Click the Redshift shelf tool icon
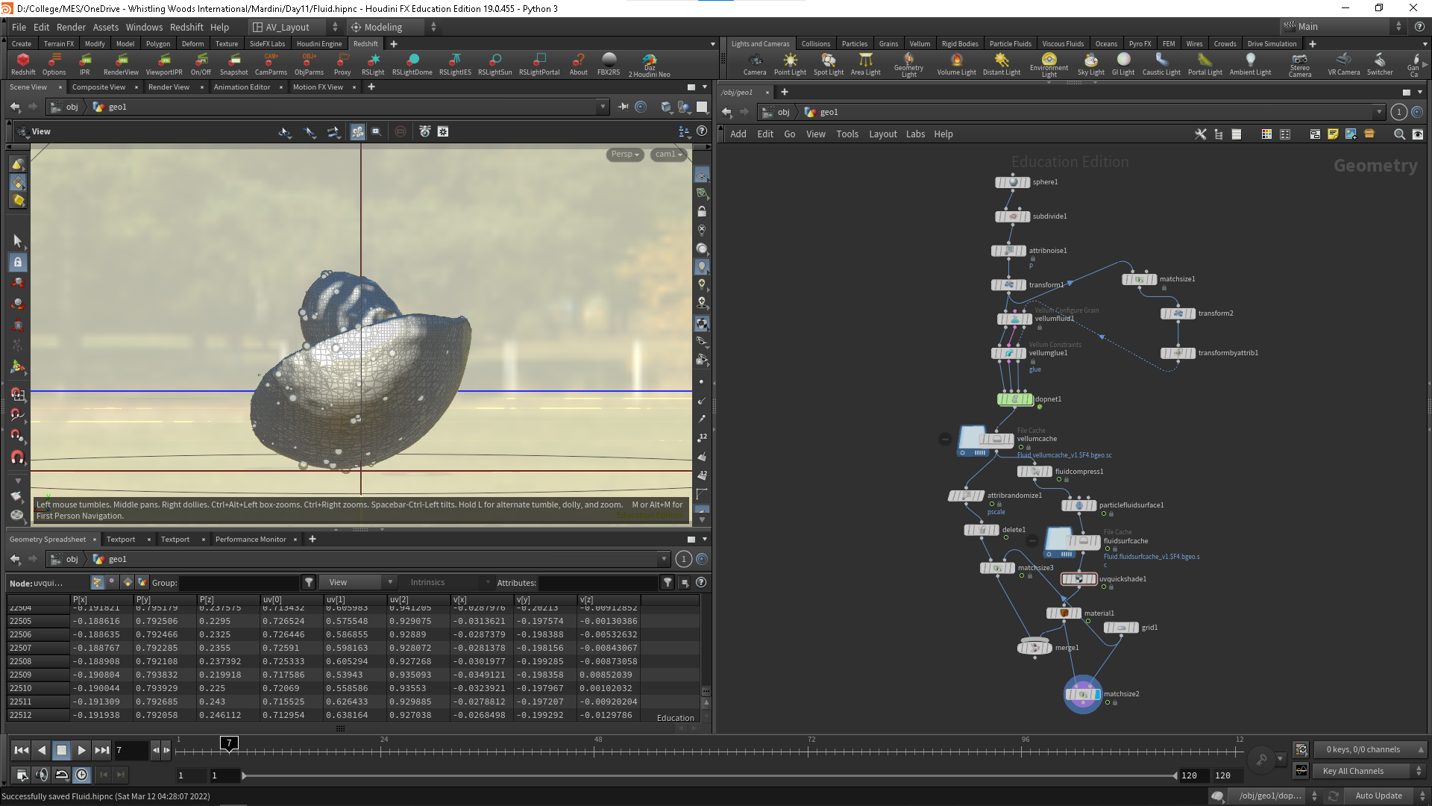Screen dimensions: 1432x806 [x=23, y=63]
